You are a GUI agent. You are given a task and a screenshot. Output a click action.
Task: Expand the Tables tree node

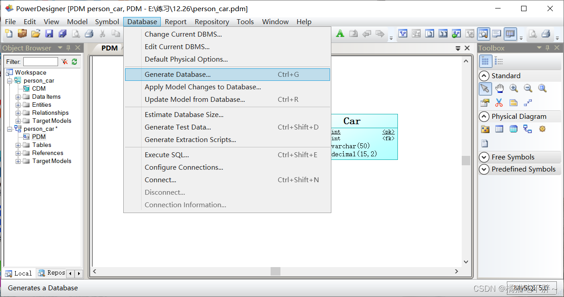point(18,145)
